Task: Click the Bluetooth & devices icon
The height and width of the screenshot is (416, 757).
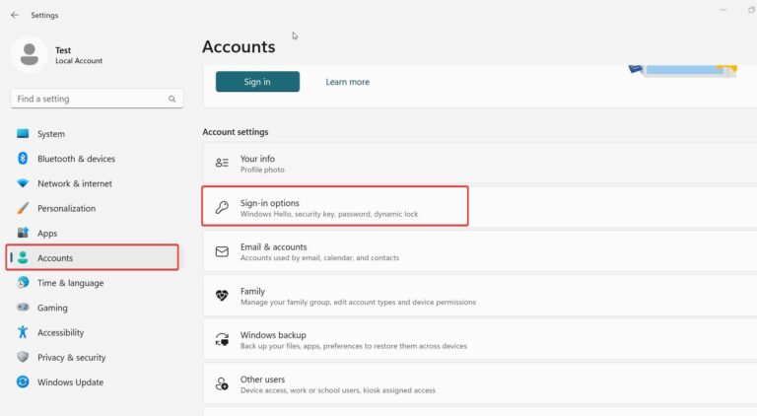Action: (x=23, y=159)
